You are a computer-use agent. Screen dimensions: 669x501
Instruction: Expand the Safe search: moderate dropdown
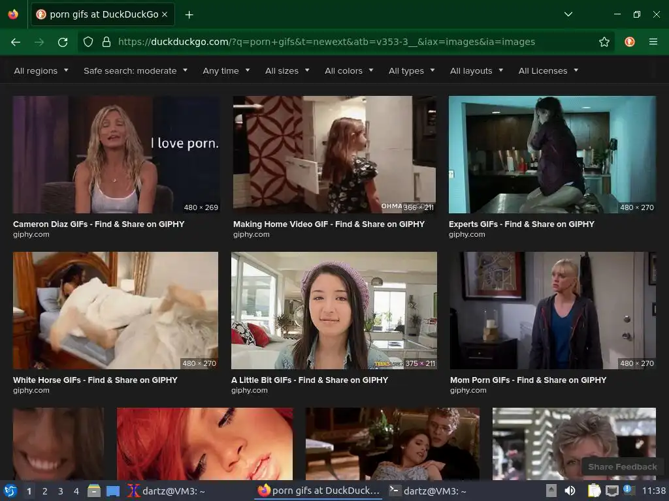135,70
